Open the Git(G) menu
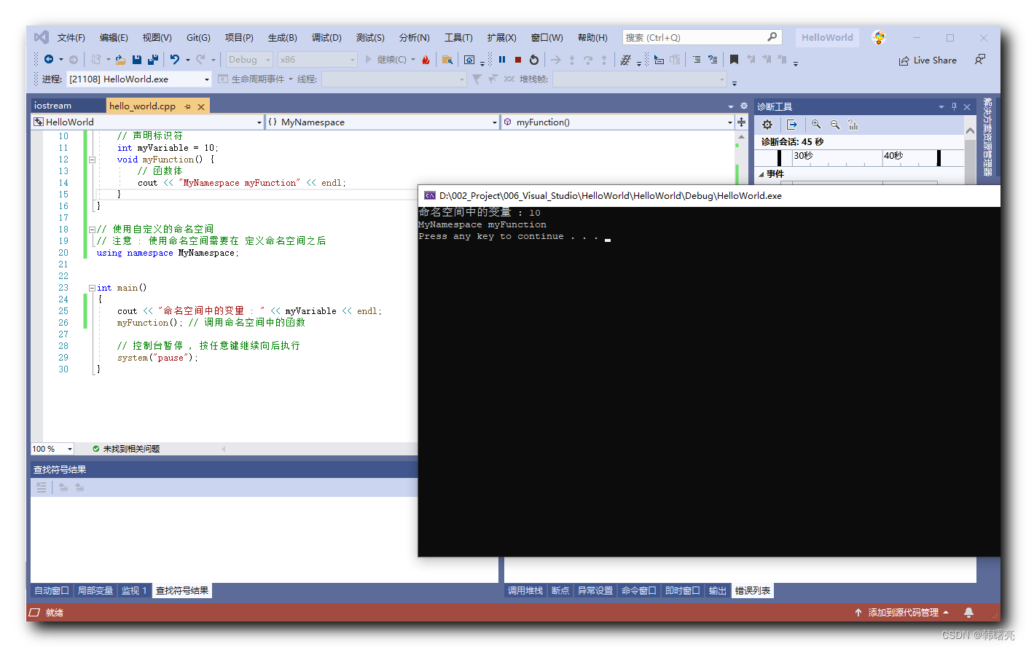This screenshot has width=1026, height=647. coord(198,38)
